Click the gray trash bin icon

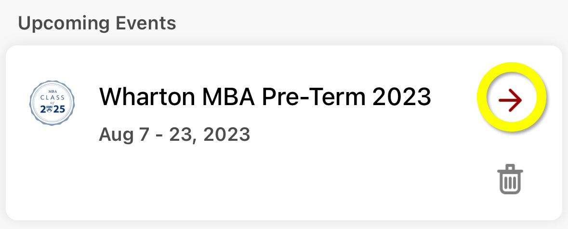(x=510, y=179)
